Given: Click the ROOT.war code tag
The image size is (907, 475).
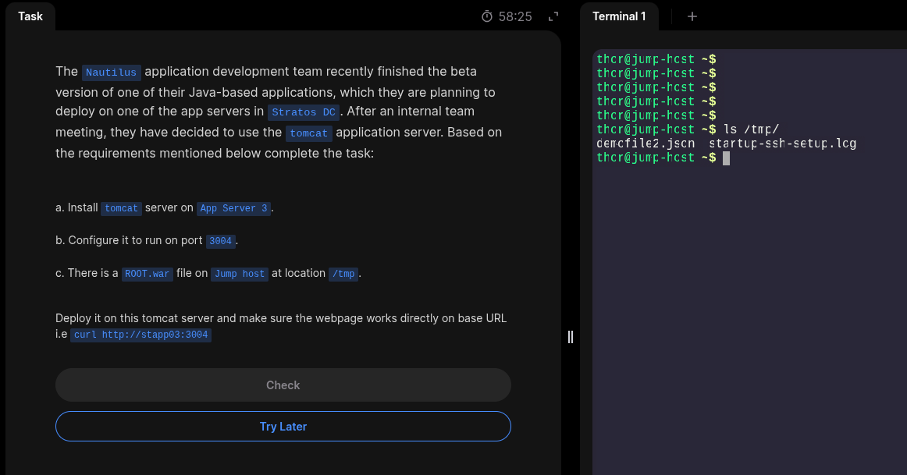Looking at the screenshot, I should pos(145,274).
